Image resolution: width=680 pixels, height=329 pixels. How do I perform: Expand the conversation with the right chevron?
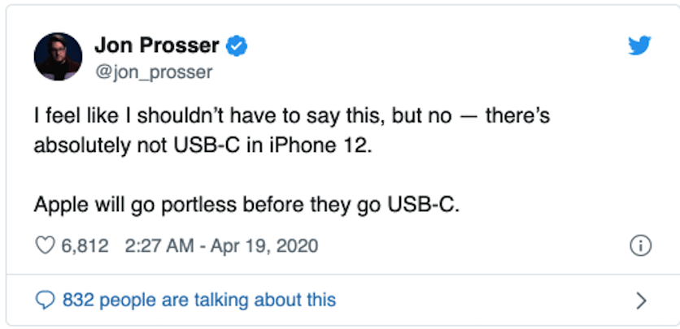coord(641,301)
